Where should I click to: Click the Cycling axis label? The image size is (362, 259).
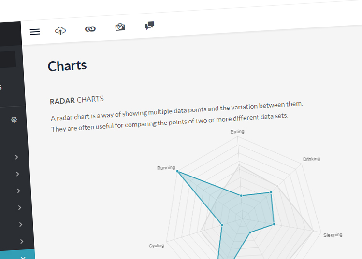coord(157,246)
